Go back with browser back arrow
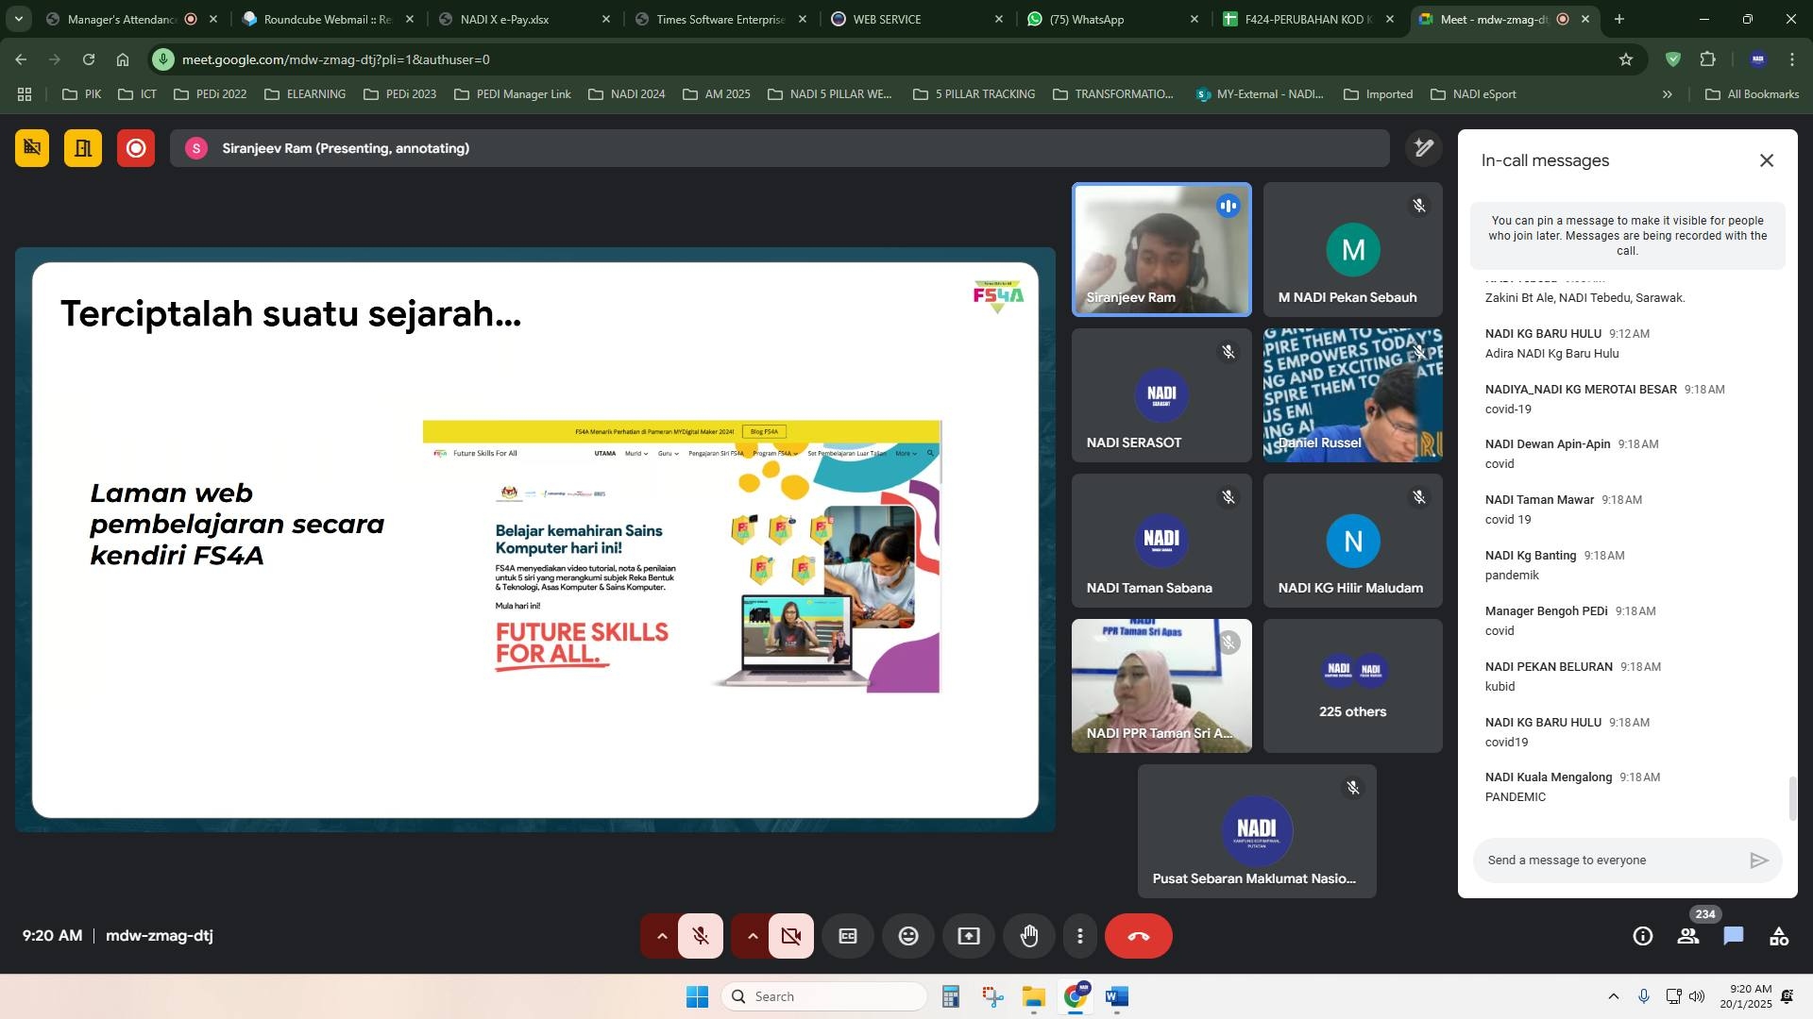This screenshot has width=1813, height=1019. pyautogui.click(x=21, y=59)
